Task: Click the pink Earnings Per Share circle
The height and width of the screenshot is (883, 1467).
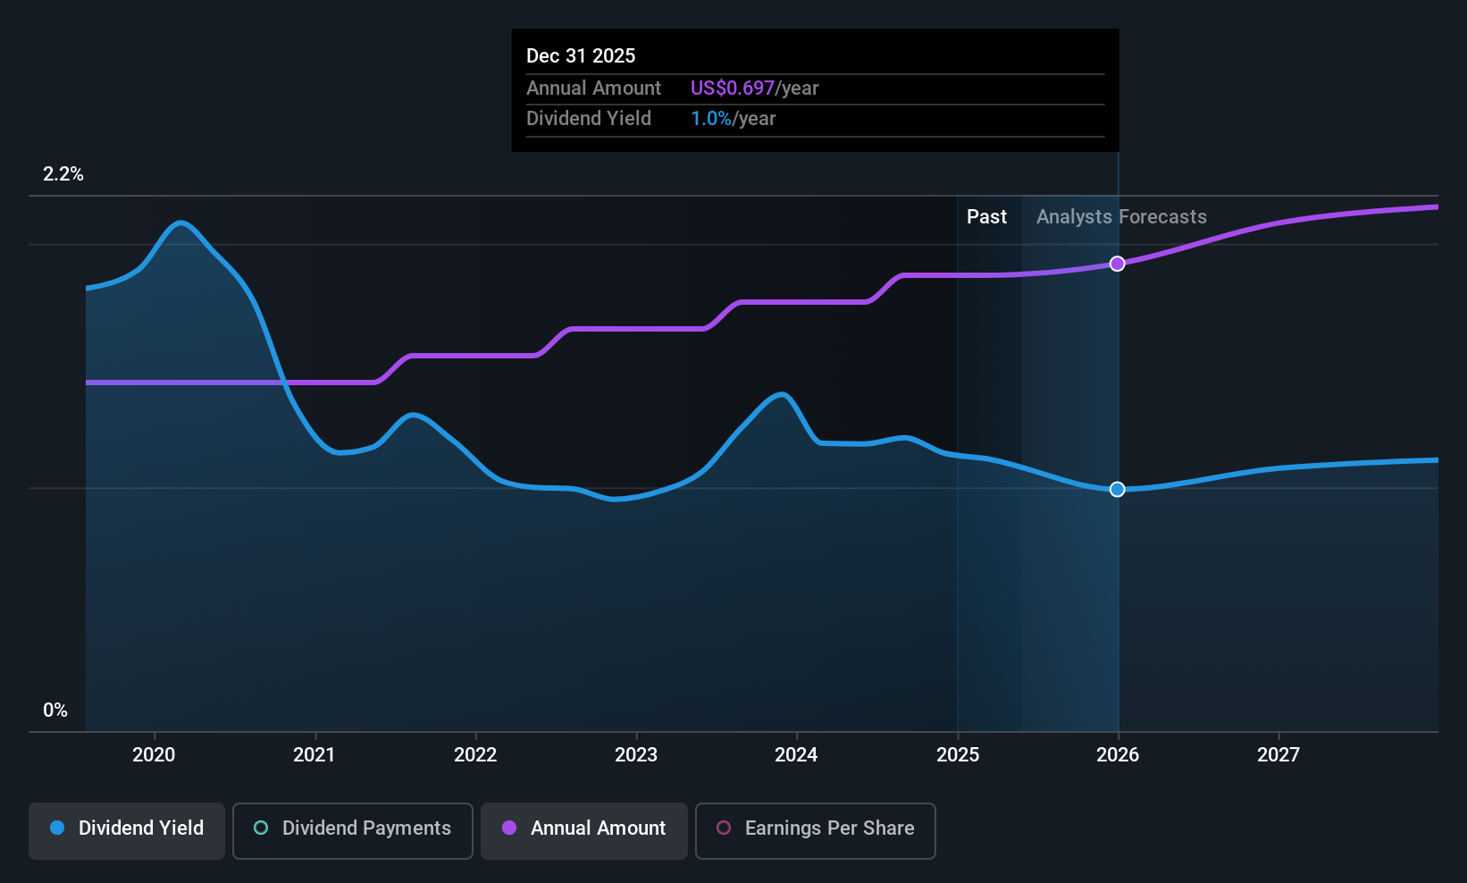Action: (724, 828)
